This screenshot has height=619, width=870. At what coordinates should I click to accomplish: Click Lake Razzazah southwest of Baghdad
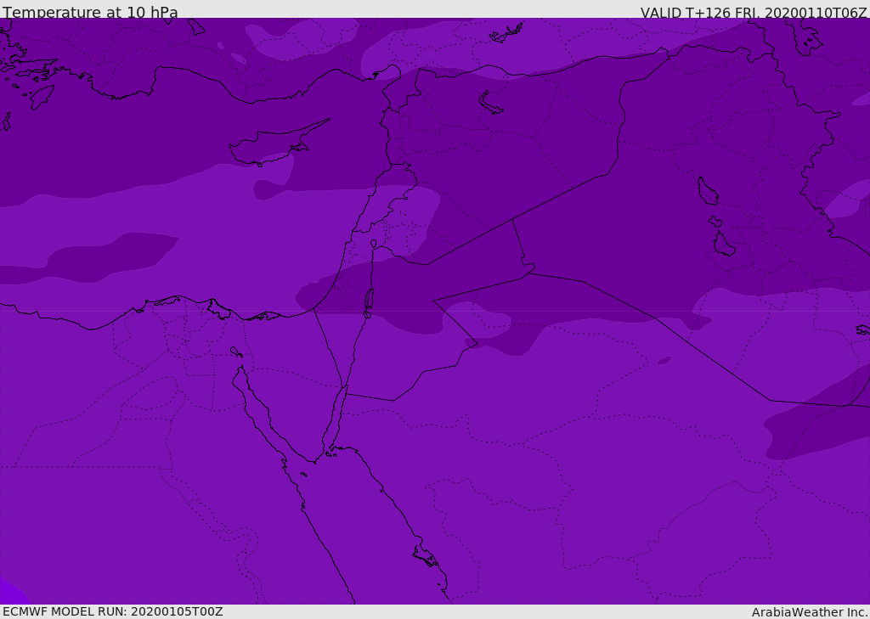tap(724, 245)
